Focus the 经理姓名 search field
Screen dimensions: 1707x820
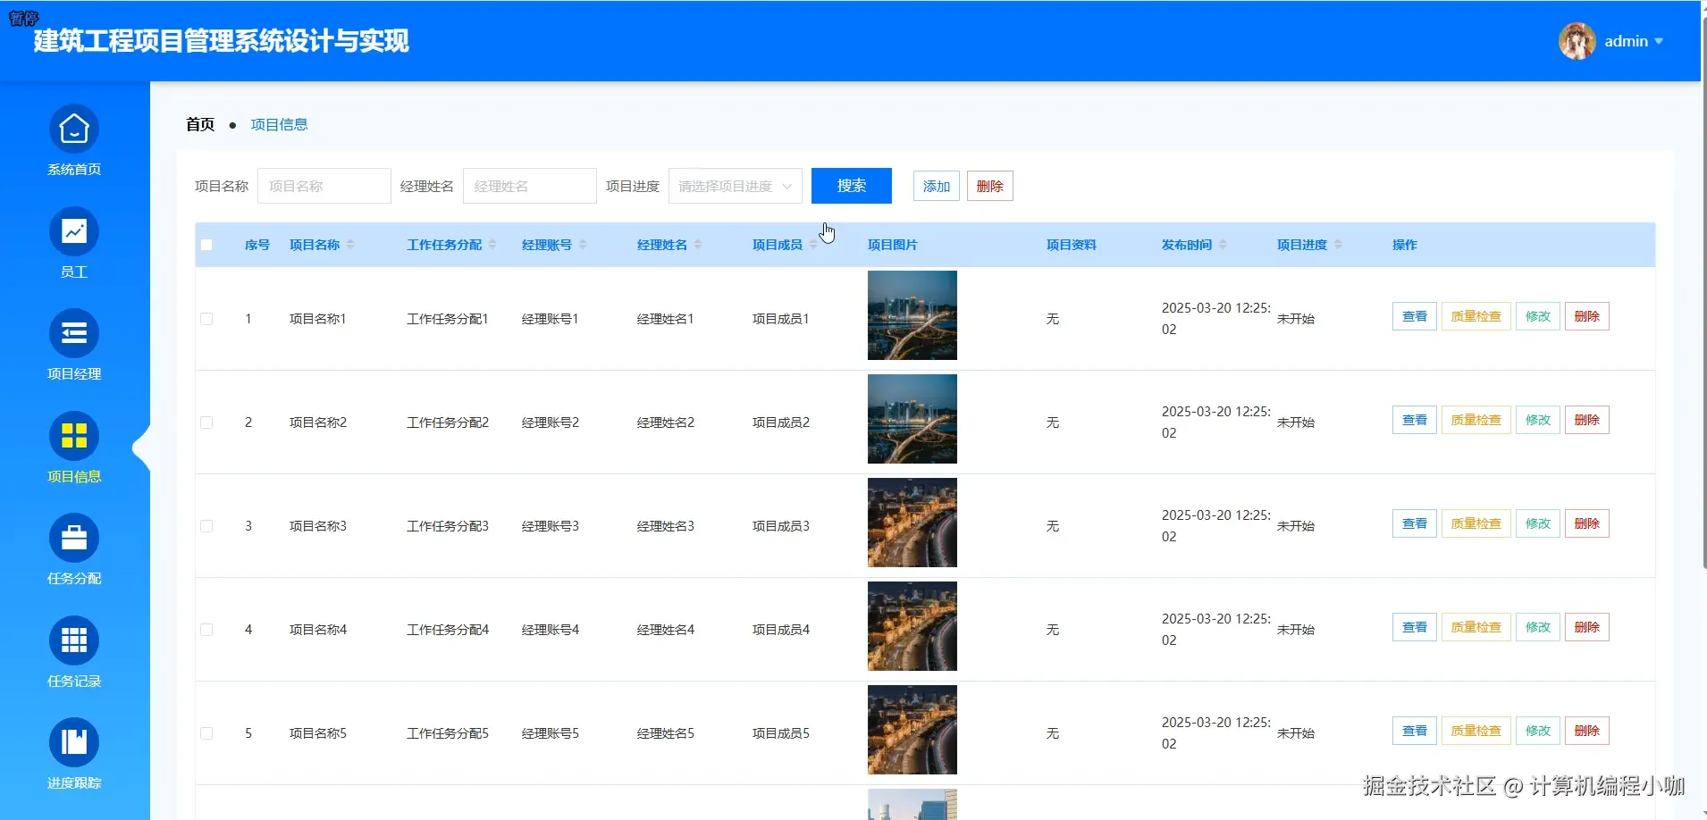coord(530,186)
